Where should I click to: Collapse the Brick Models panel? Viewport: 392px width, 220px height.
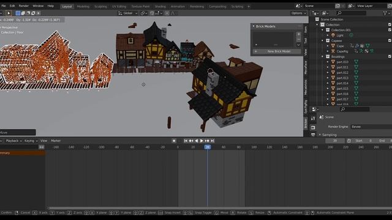pos(254,26)
